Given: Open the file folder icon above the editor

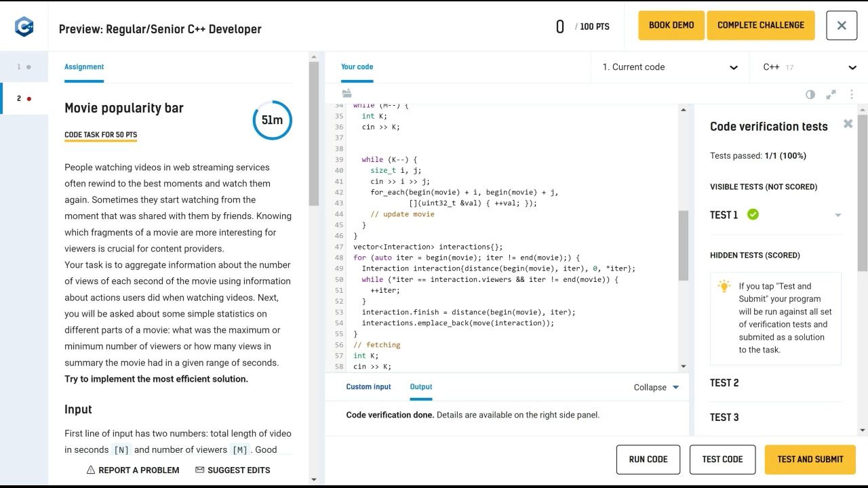Looking at the screenshot, I should point(347,94).
